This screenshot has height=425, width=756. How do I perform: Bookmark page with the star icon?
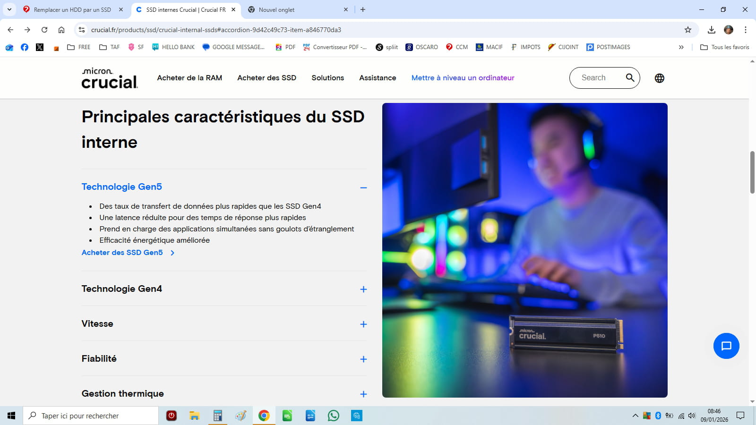(x=687, y=30)
